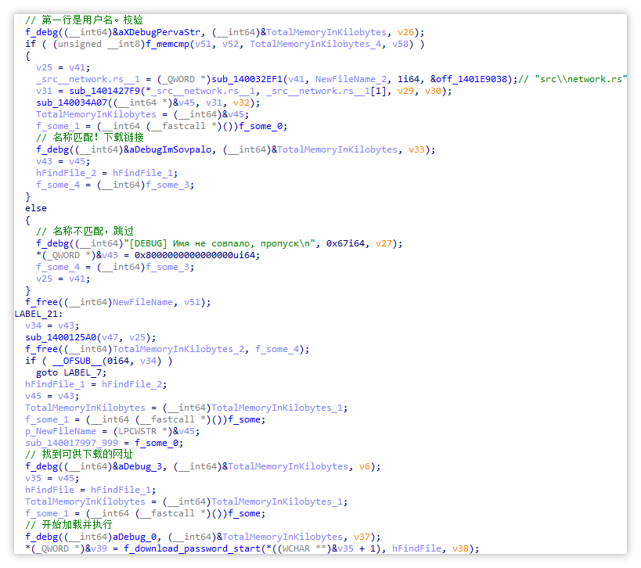Viewport: 641px width, 568px height.
Task: Select the sub_140017997_999 variable
Action: pyautogui.click(x=71, y=444)
